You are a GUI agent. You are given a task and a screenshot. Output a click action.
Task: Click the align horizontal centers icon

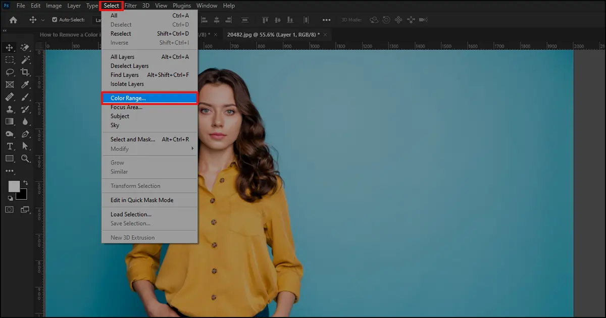pyautogui.click(x=217, y=20)
